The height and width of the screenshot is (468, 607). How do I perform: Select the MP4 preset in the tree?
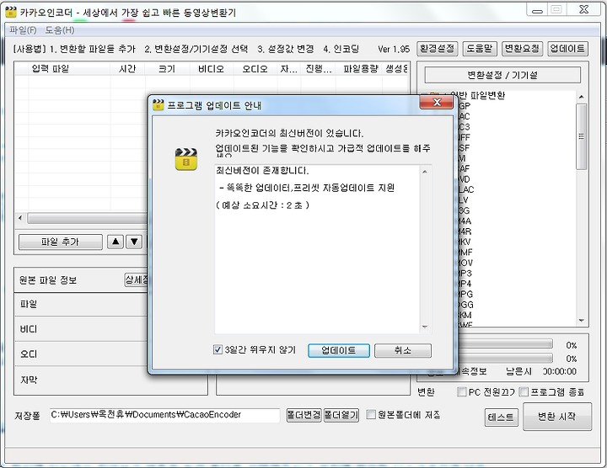coord(465,284)
